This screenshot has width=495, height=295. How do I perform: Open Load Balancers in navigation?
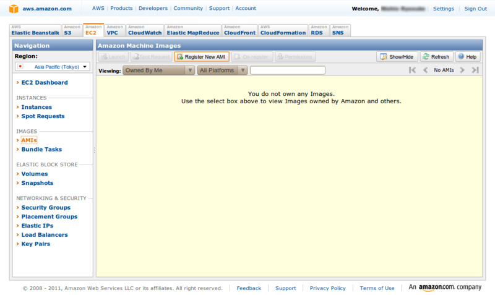tap(45, 235)
